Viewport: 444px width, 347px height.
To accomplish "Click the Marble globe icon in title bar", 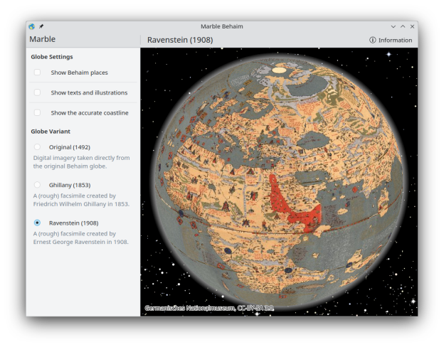I will click(x=31, y=26).
